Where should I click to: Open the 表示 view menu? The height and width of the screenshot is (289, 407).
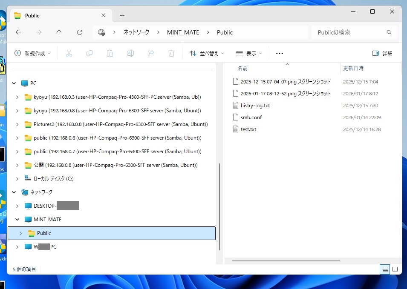(x=249, y=53)
